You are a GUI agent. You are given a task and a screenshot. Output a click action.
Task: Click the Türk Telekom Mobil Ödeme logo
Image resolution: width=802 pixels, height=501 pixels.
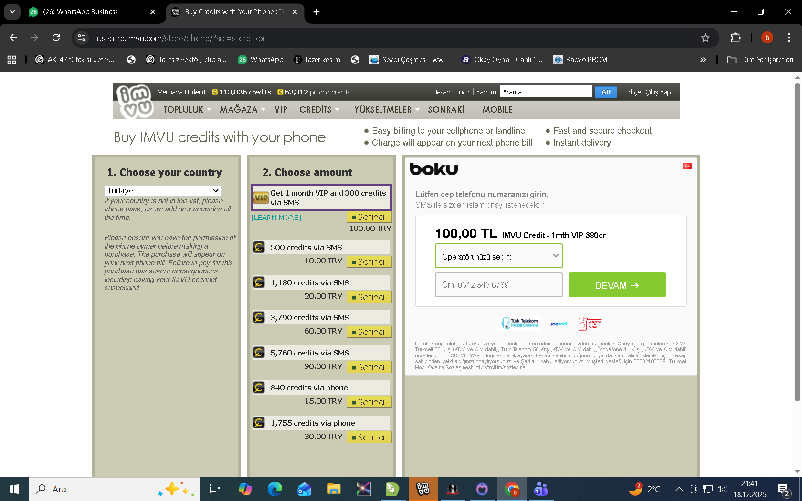pyautogui.click(x=520, y=324)
